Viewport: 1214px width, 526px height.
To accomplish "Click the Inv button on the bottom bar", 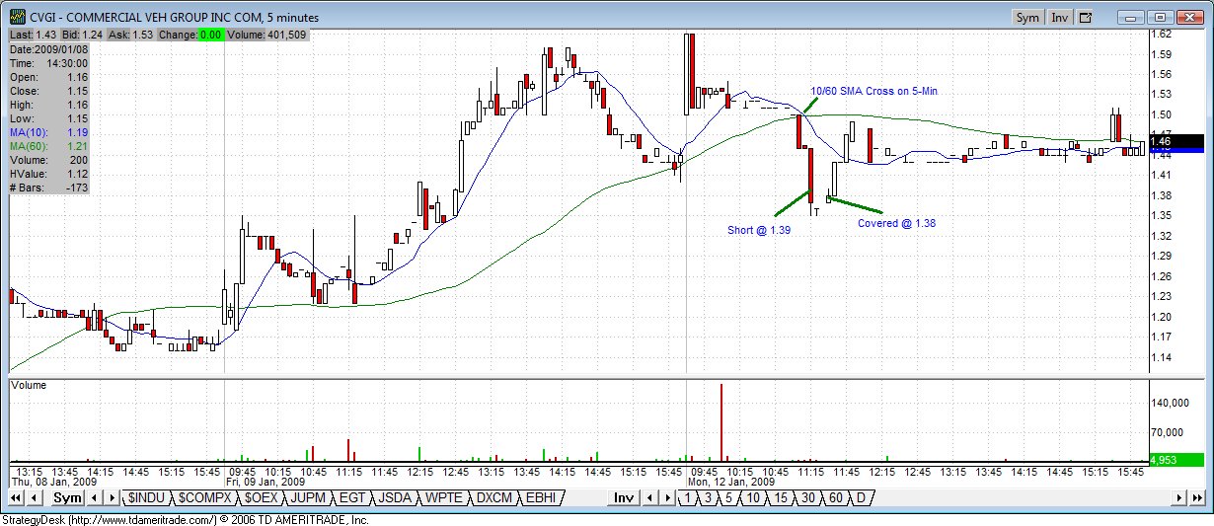I will click(x=624, y=497).
